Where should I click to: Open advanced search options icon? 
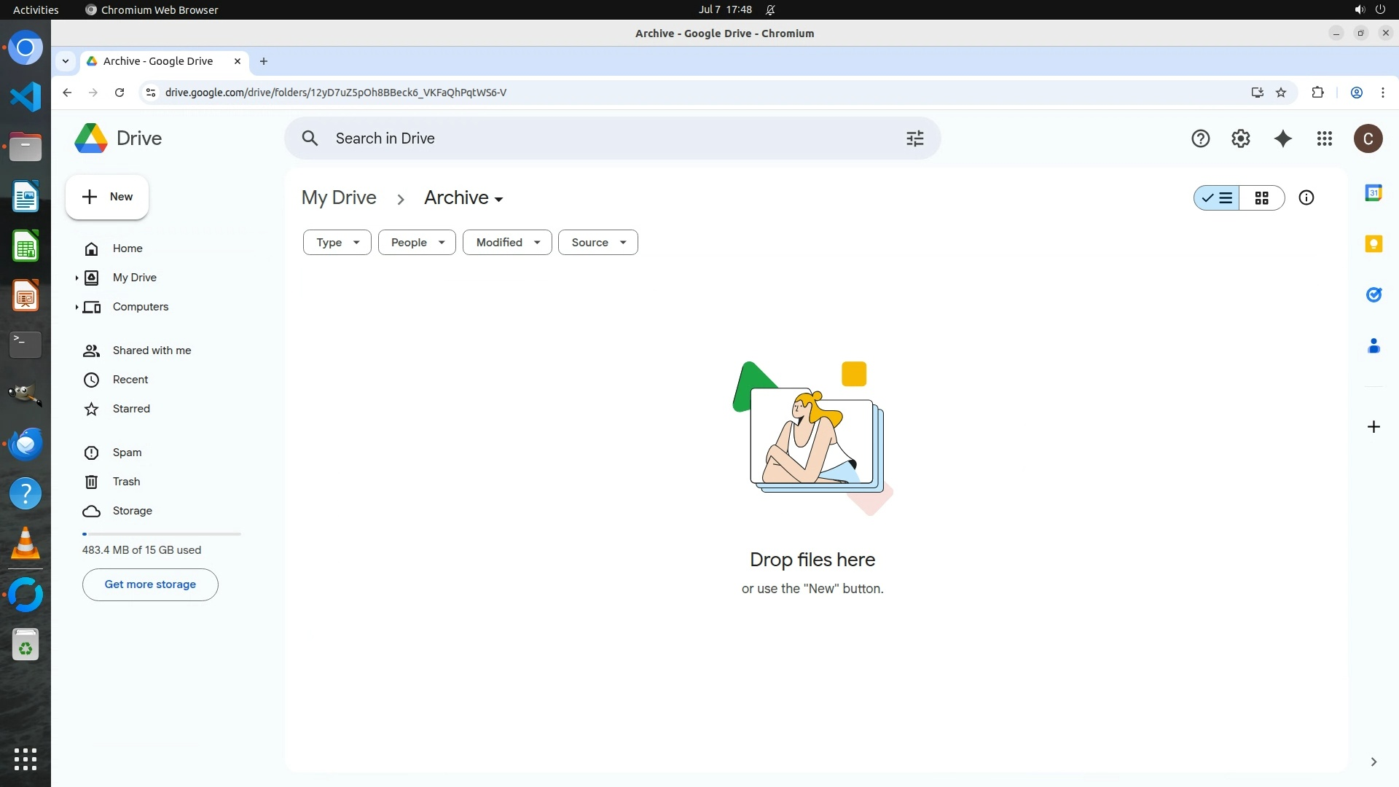coord(914,138)
